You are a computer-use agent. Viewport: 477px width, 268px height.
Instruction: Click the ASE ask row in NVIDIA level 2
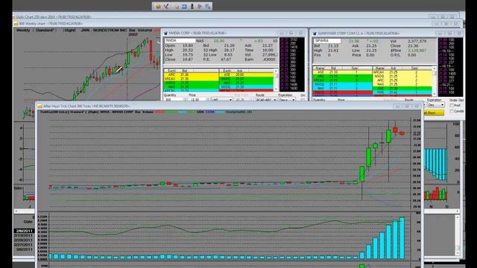point(247,74)
